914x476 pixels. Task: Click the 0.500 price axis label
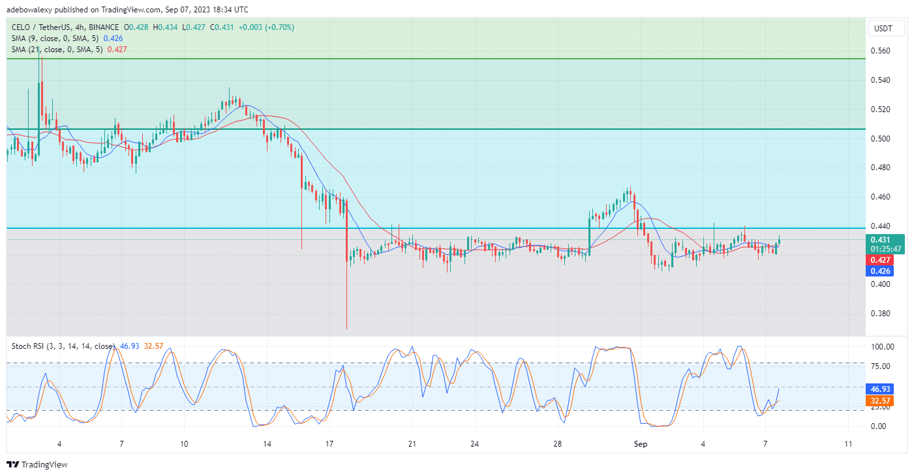point(881,138)
